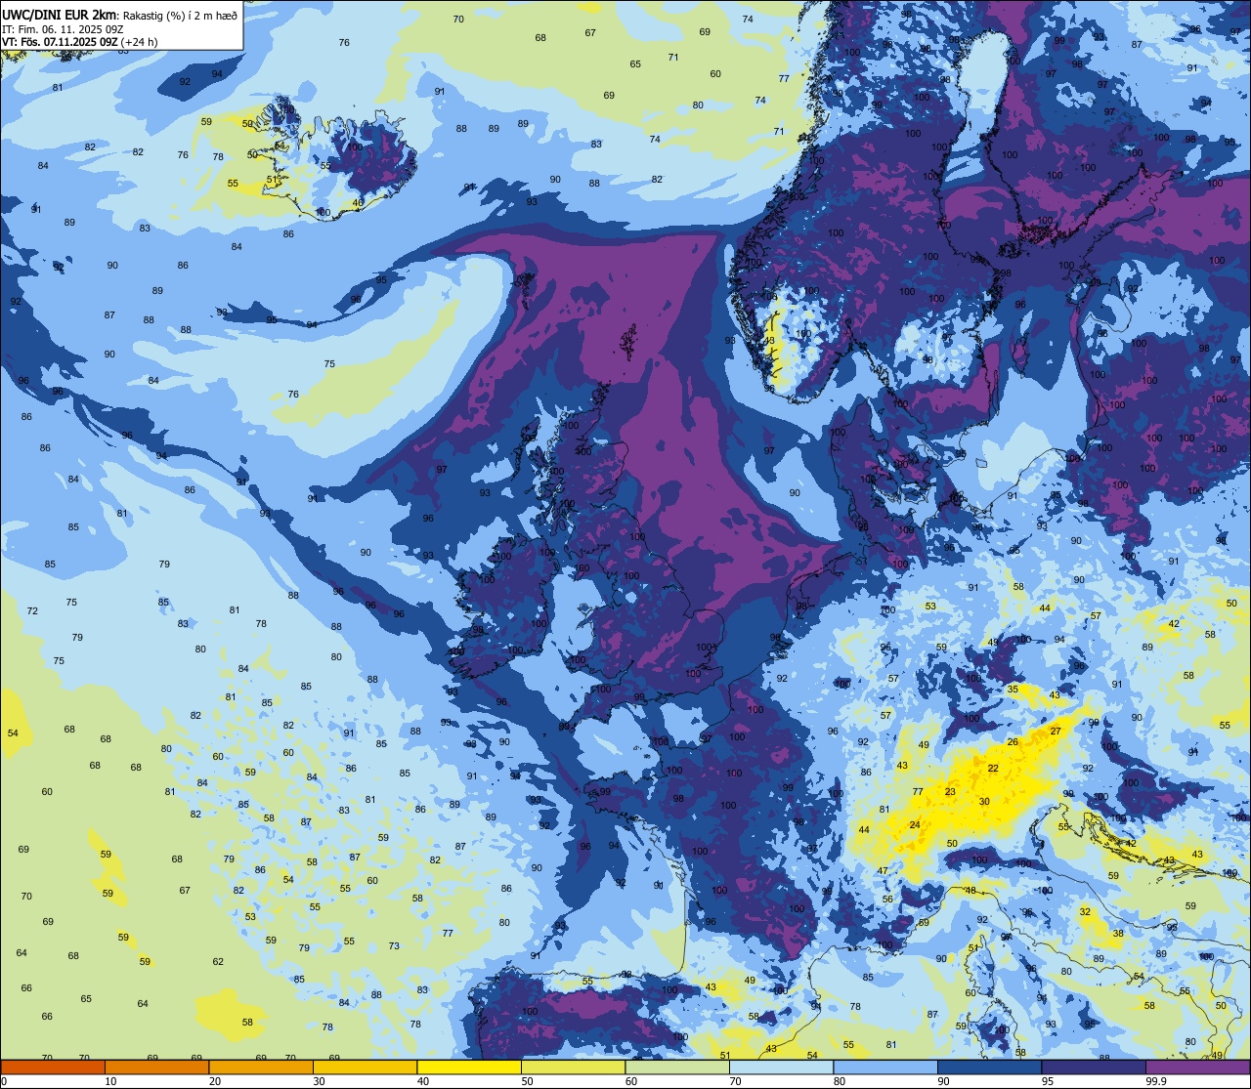The width and height of the screenshot is (1251, 1089).
Task: Click the purple above-99.9 legend segment
Action: pos(1197,1067)
